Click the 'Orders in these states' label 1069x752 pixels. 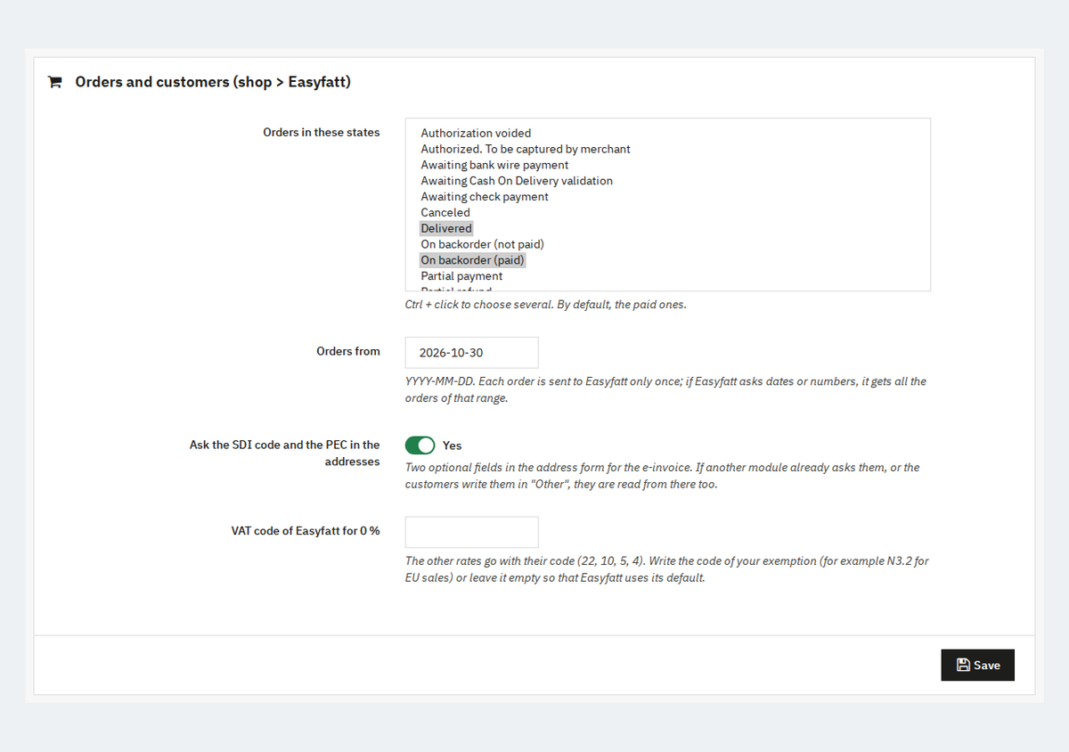(x=322, y=132)
